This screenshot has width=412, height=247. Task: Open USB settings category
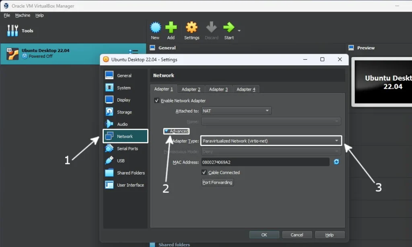pos(126,160)
